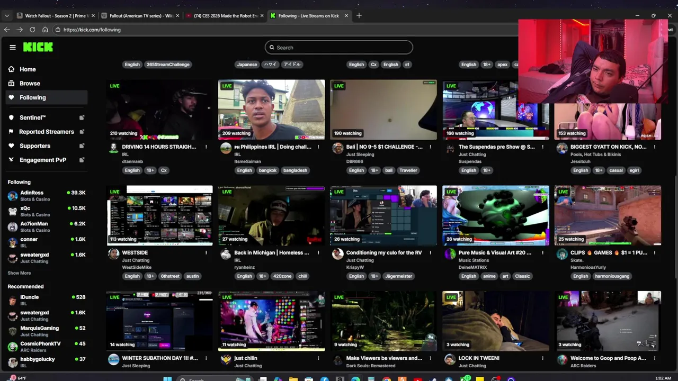Screen dimensions: 678x381
Task: Click dtanmanb channel avatar
Action: point(113,148)
